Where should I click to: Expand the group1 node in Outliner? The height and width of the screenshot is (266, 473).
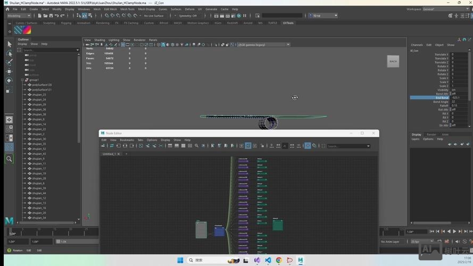(22, 80)
